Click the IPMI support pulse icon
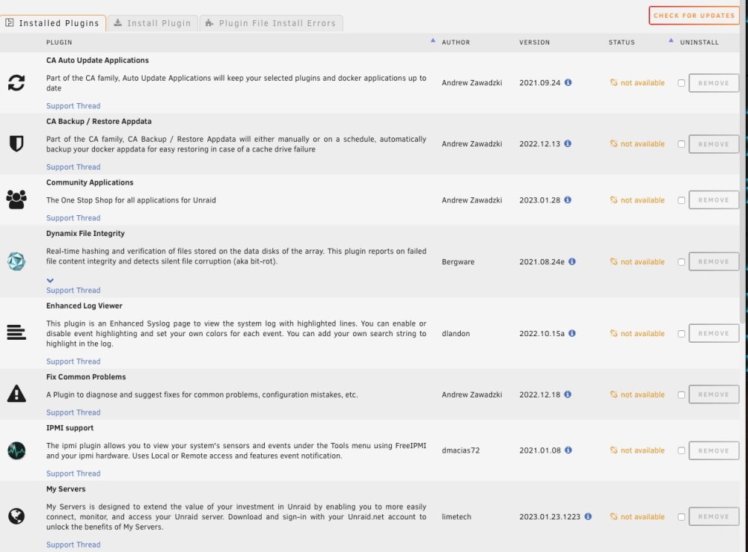The height and width of the screenshot is (552, 748). [x=16, y=450]
